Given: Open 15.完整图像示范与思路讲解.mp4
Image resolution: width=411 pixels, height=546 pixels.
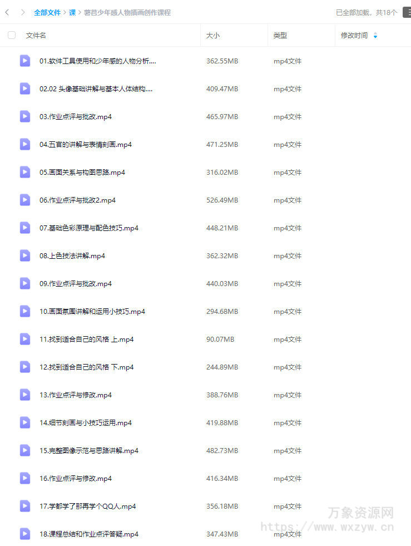Looking at the screenshot, I should [89, 451].
